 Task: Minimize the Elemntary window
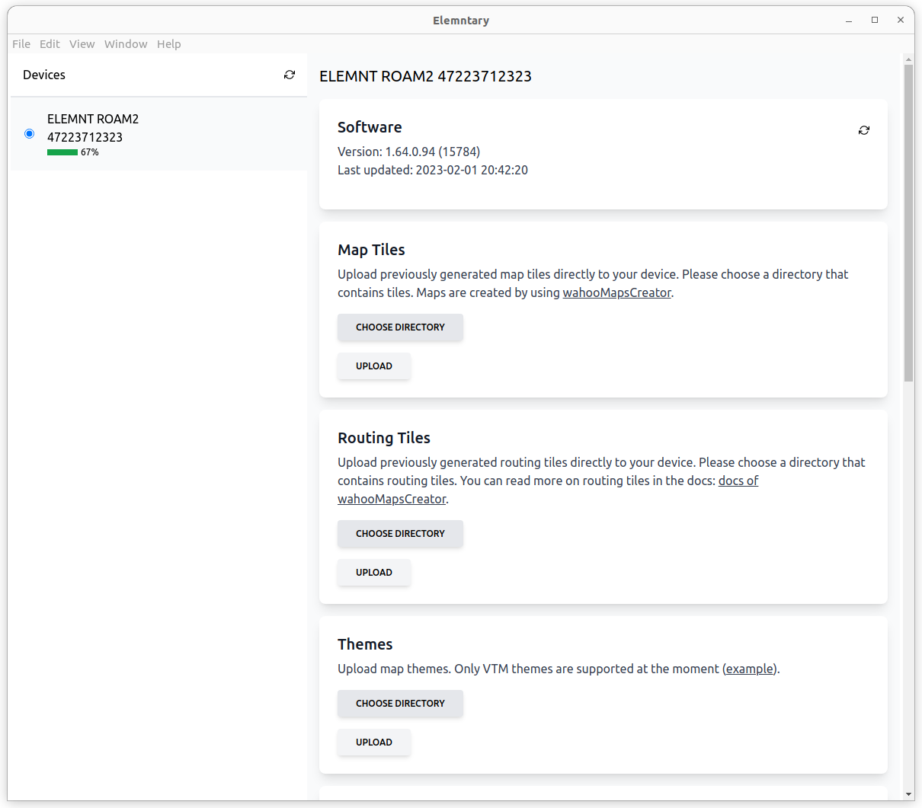pos(849,21)
